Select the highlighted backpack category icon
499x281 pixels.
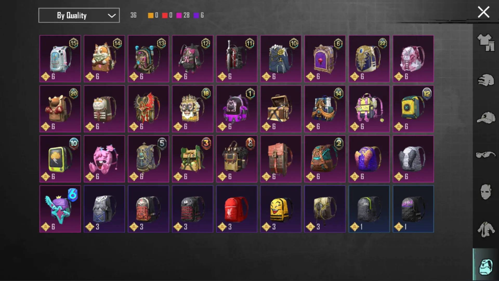click(486, 266)
